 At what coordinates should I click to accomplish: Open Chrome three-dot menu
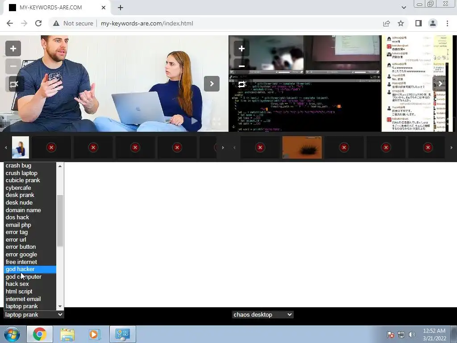[447, 23]
